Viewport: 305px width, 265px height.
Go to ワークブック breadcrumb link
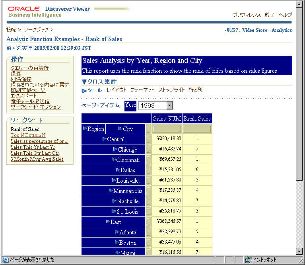click(x=36, y=30)
